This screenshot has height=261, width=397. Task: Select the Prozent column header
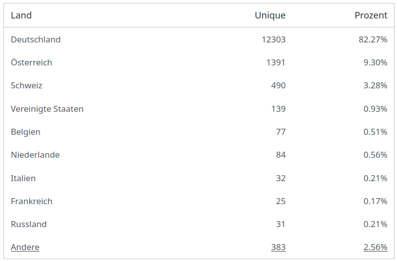click(x=371, y=15)
